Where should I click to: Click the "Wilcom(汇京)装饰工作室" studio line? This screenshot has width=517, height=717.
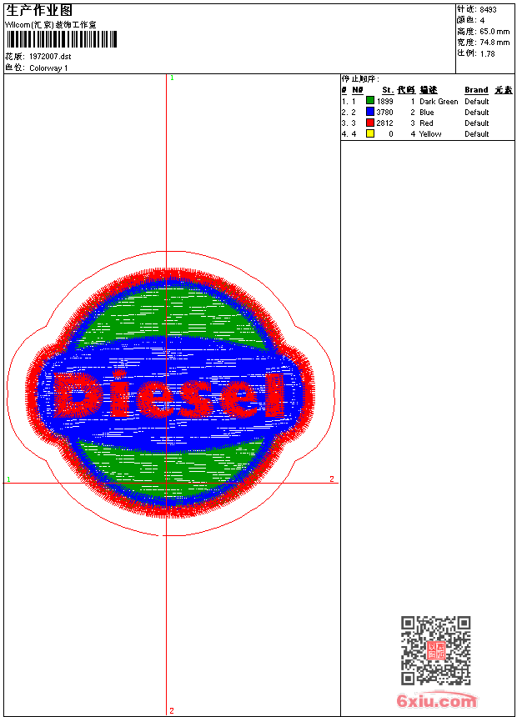click(50, 25)
